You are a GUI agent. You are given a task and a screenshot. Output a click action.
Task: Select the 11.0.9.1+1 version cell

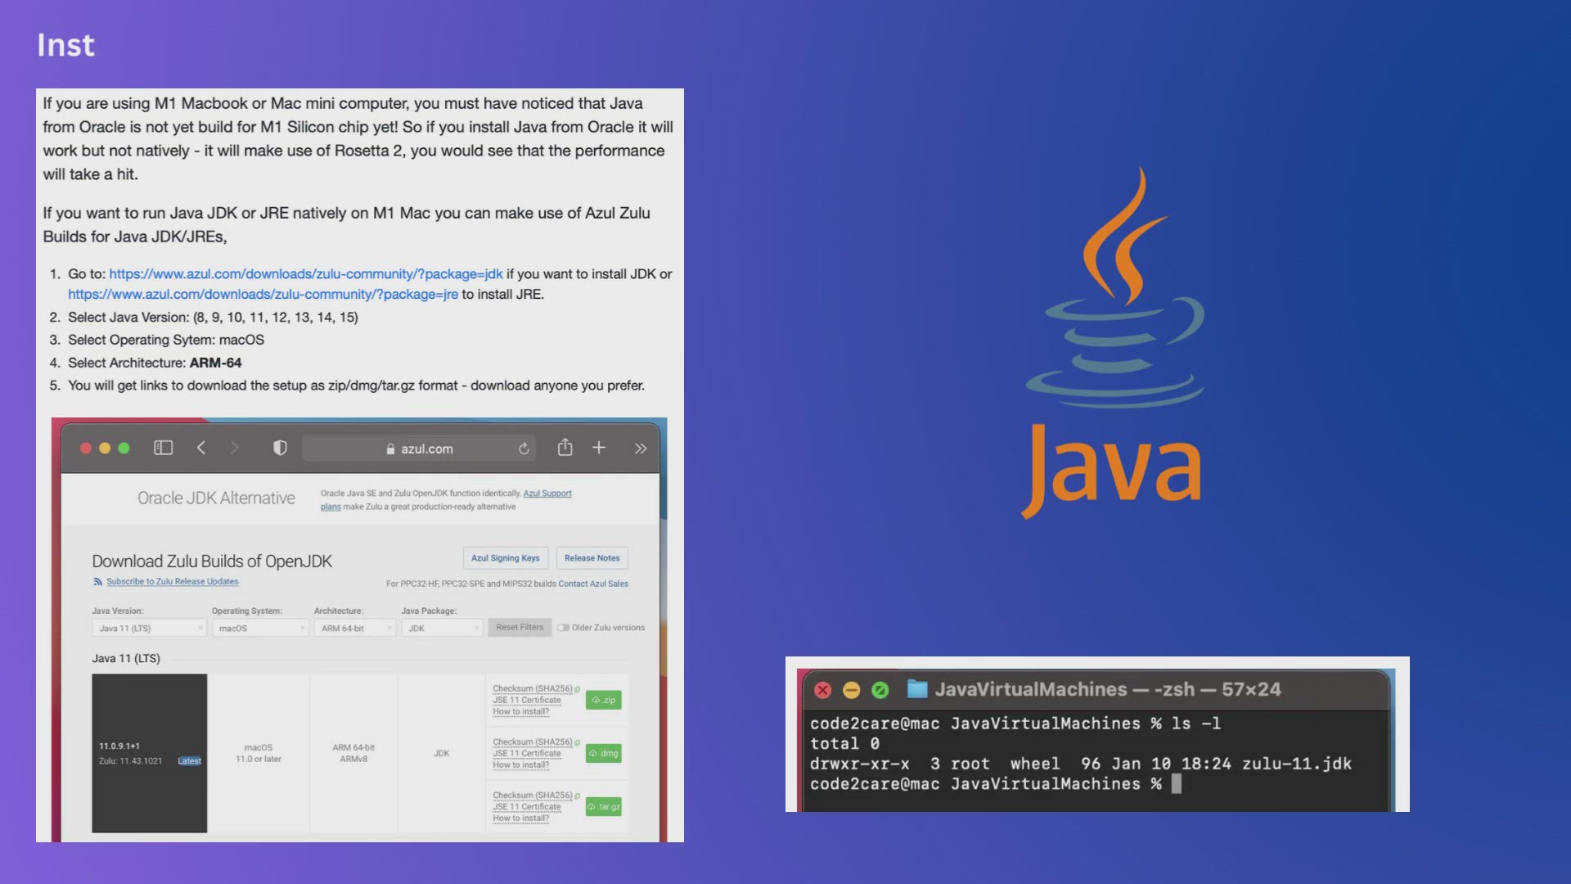(150, 753)
